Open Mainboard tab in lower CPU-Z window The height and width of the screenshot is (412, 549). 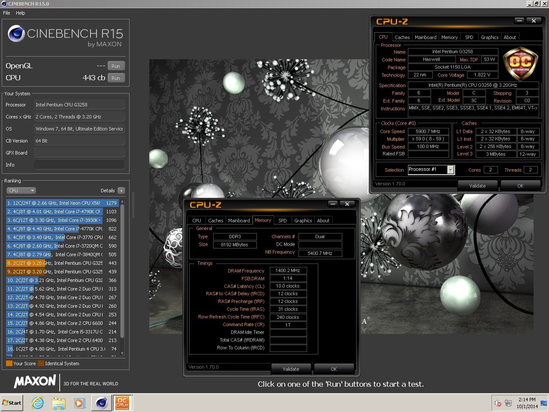tap(239, 221)
